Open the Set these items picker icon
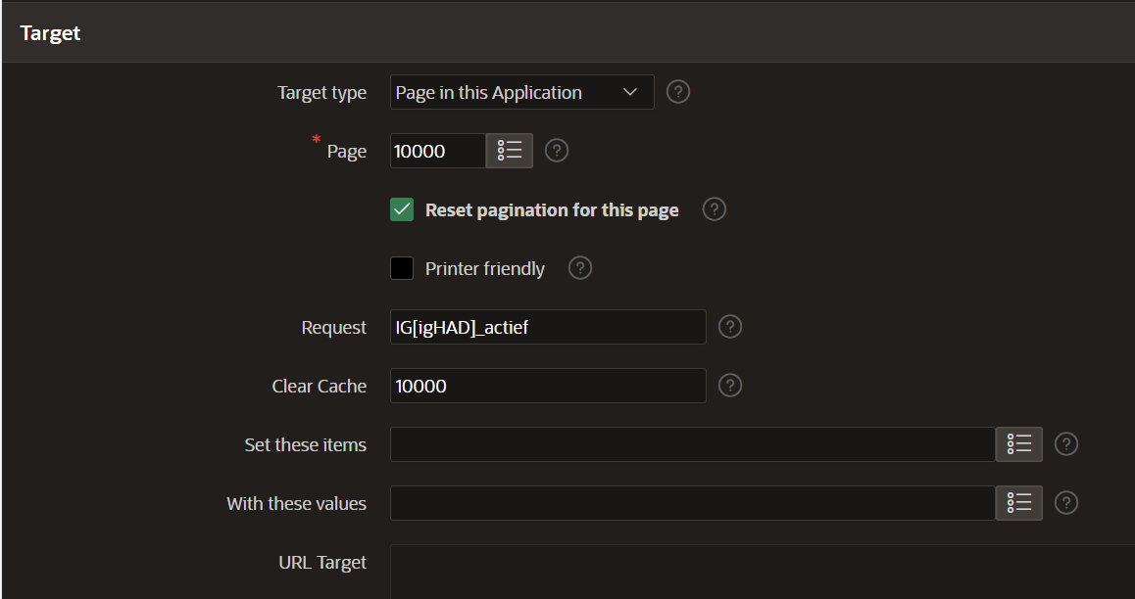This screenshot has width=1135, height=599. [1018, 444]
